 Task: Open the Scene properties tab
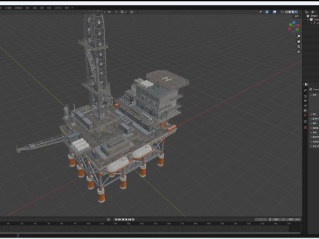pos(305,110)
